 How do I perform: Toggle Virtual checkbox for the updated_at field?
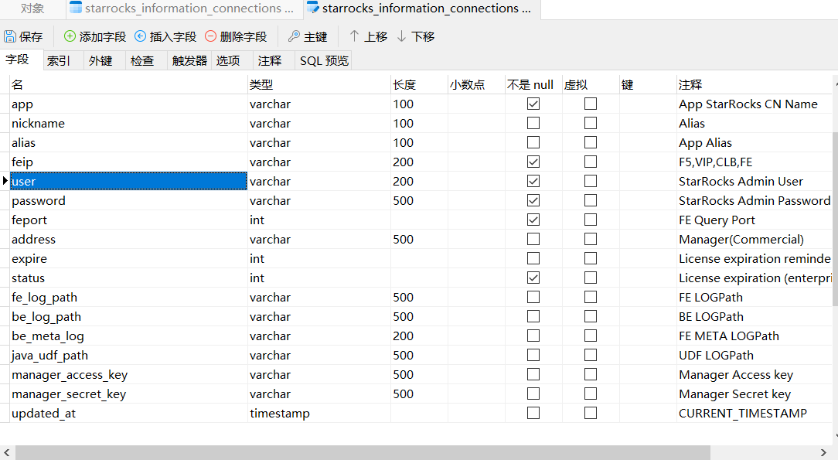pos(591,413)
